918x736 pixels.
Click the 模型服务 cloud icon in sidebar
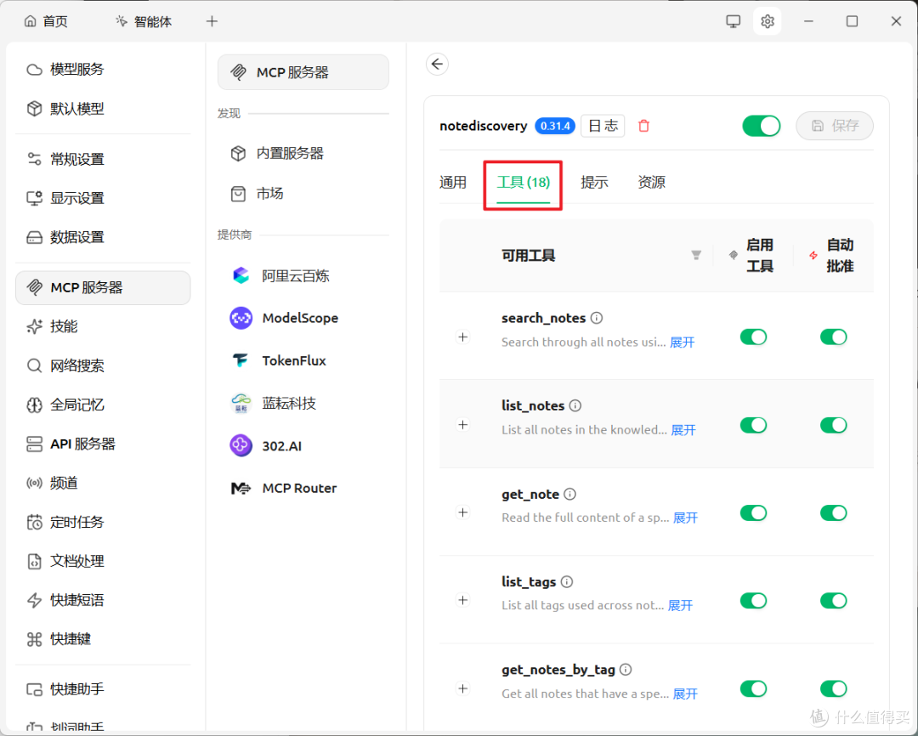pos(35,70)
